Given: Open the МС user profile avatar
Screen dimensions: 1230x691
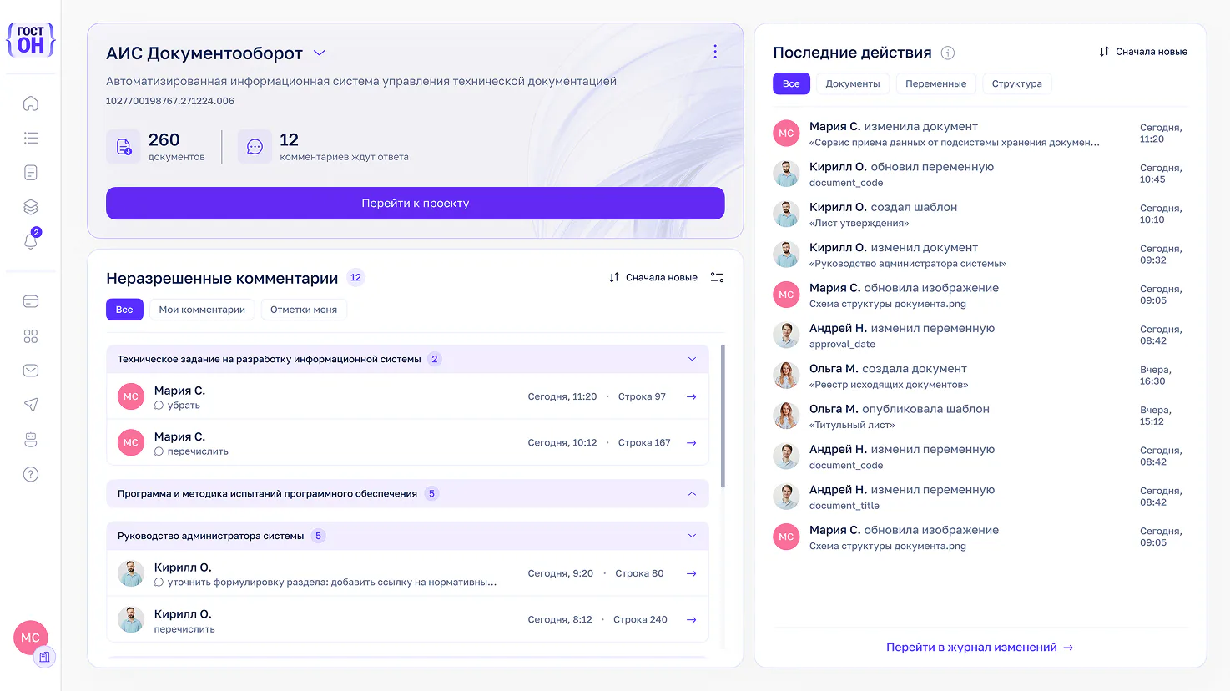Looking at the screenshot, I should 31,638.
